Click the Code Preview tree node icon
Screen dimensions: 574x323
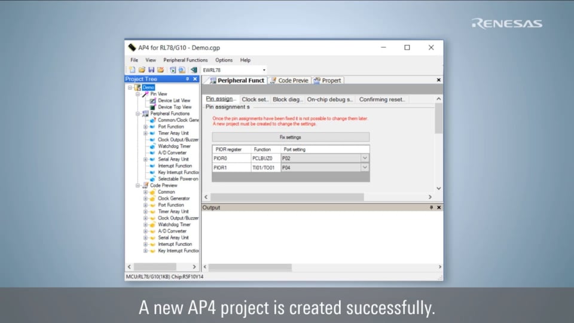145,185
